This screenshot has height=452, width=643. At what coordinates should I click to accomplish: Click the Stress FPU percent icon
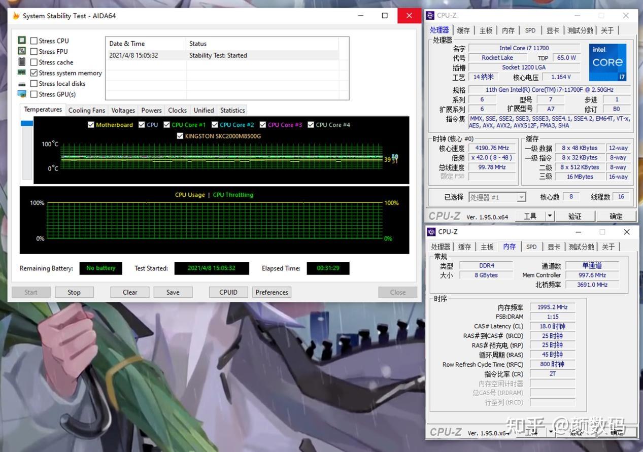coord(21,51)
